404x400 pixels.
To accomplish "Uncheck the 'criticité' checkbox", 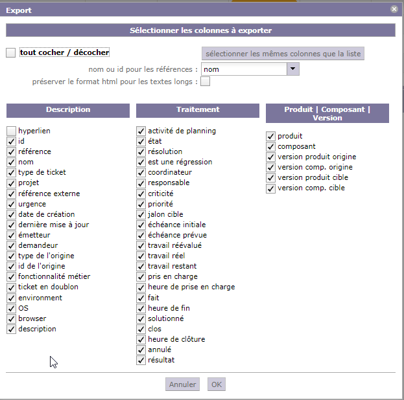I will (141, 194).
